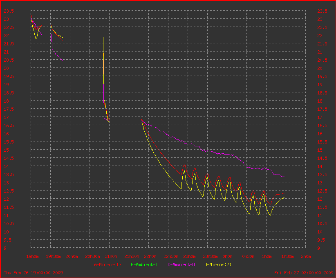Click the 21h0m time axis label
336x278 pixels.
(x=111, y=257)
